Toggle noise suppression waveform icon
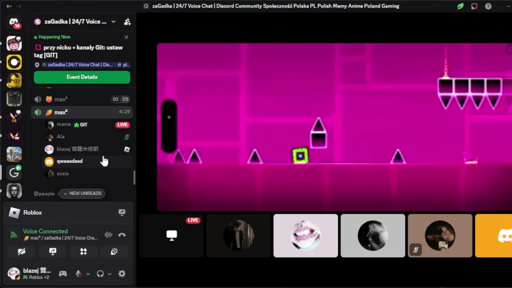The height and width of the screenshot is (288, 512). point(108,235)
